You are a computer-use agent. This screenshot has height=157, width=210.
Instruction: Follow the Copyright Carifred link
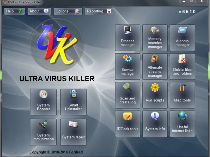click(56, 152)
